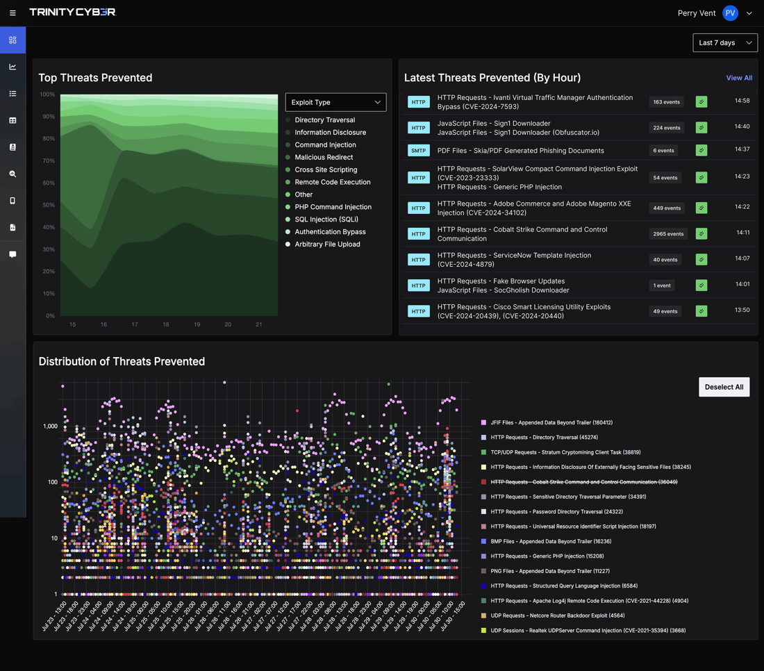Click the 1 event badge
Image resolution: width=764 pixels, height=671 pixels.
[x=662, y=285]
